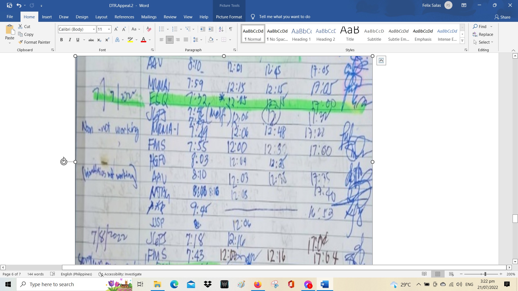Click the Layout Options icon beside picture
Image resolution: width=518 pixels, height=291 pixels.
pos(381,61)
